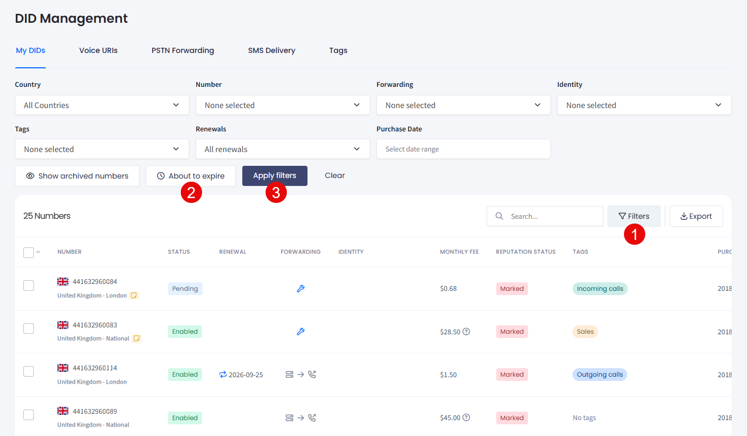The image size is (747, 436).
Task: Click the Filters button
Action: click(x=634, y=216)
